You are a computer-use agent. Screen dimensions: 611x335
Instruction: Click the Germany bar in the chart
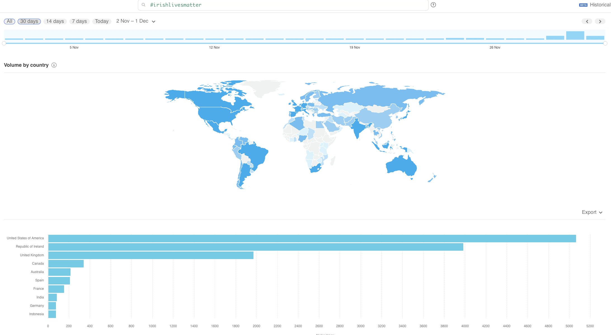52,306
